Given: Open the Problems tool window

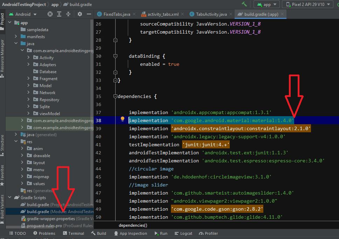Looking at the screenshot, I should click(x=44, y=233).
